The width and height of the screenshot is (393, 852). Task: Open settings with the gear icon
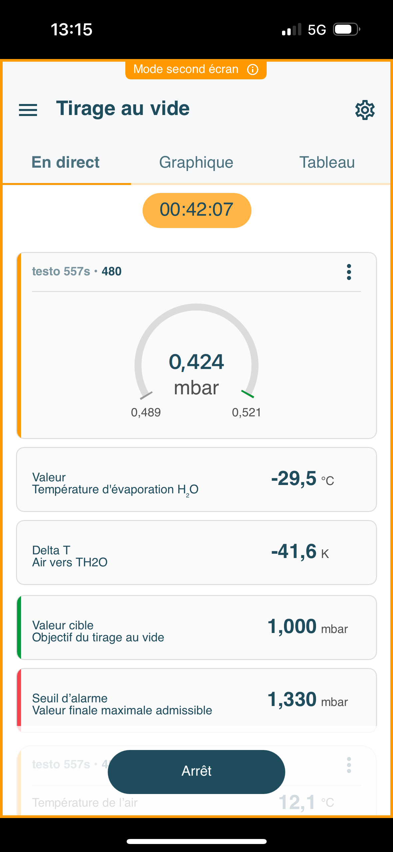[365, 110]
